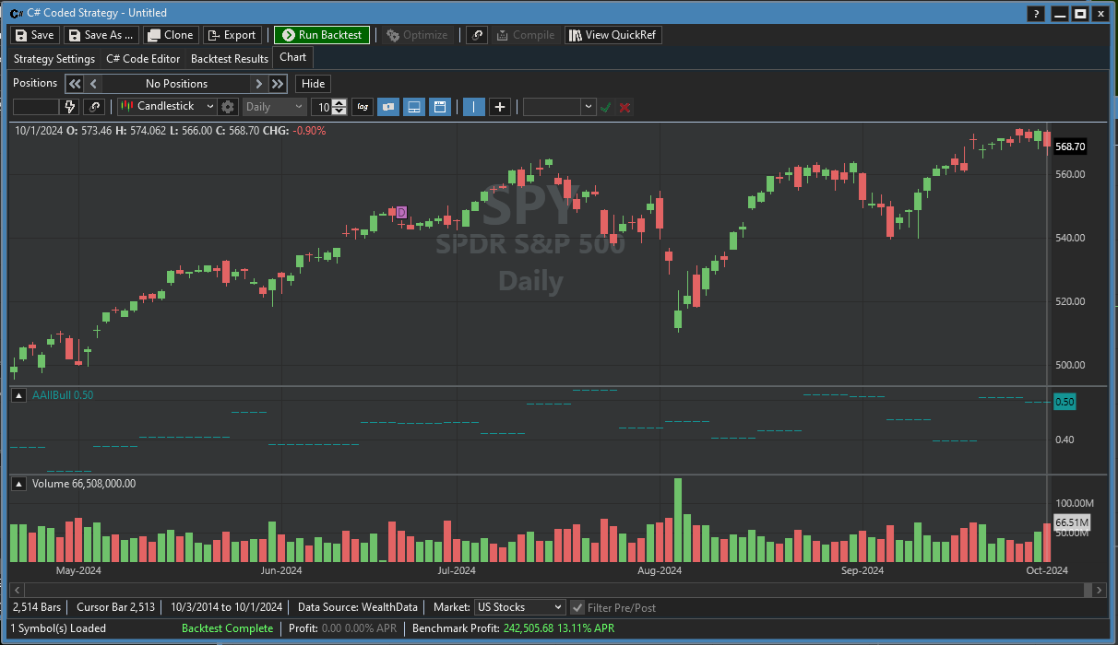This screenshot has height=645, width=1118.
Task: Go to the first position arrow
Action: point(75,84)
